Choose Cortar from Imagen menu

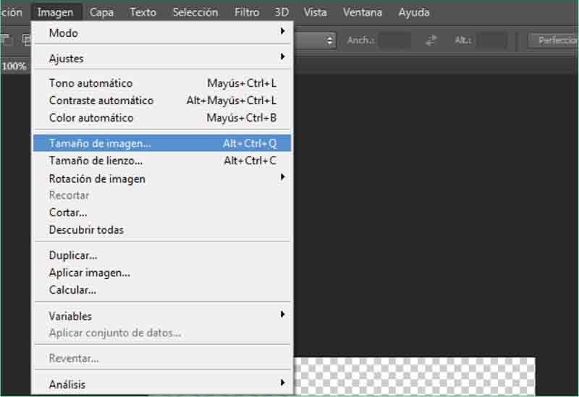pyautogui.click(x=68, y=213)
